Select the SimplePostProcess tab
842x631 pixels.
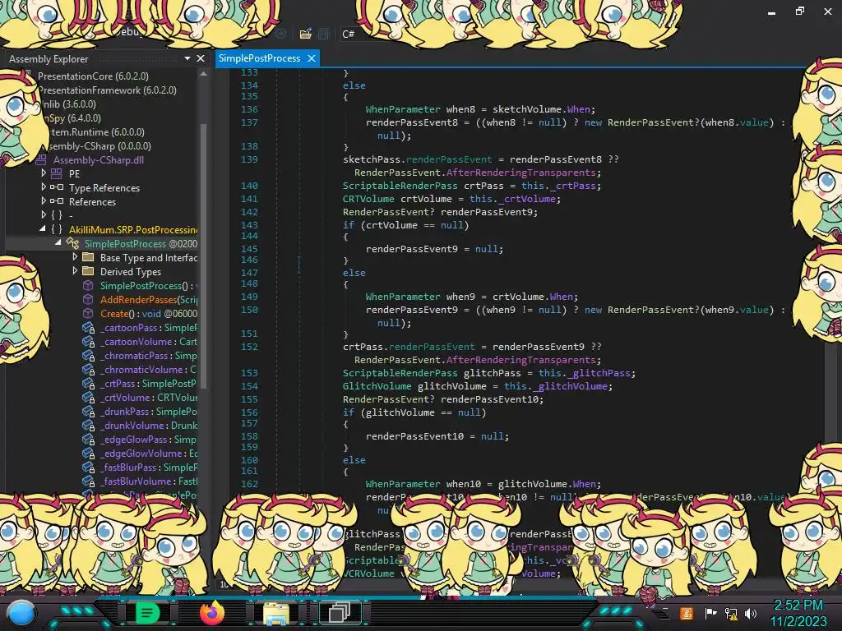pos(259,58)
